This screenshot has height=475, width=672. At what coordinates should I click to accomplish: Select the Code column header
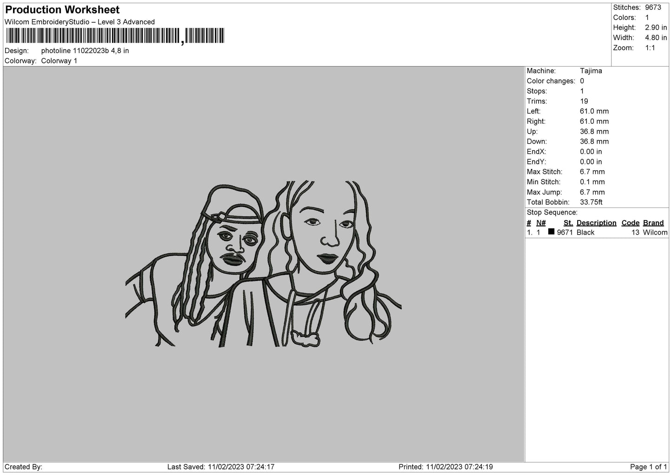click(630, 223)
